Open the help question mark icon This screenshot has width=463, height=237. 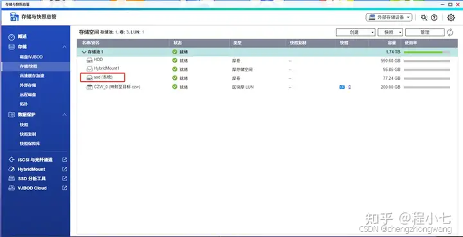[x=434, y=17]
